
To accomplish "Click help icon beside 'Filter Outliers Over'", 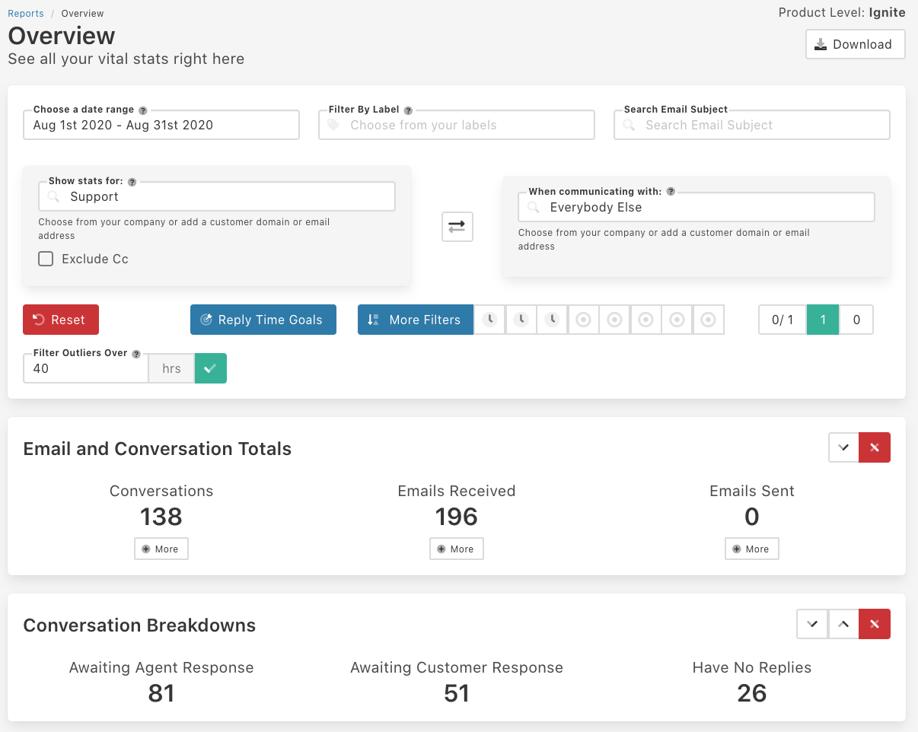I will click(135, 352).
